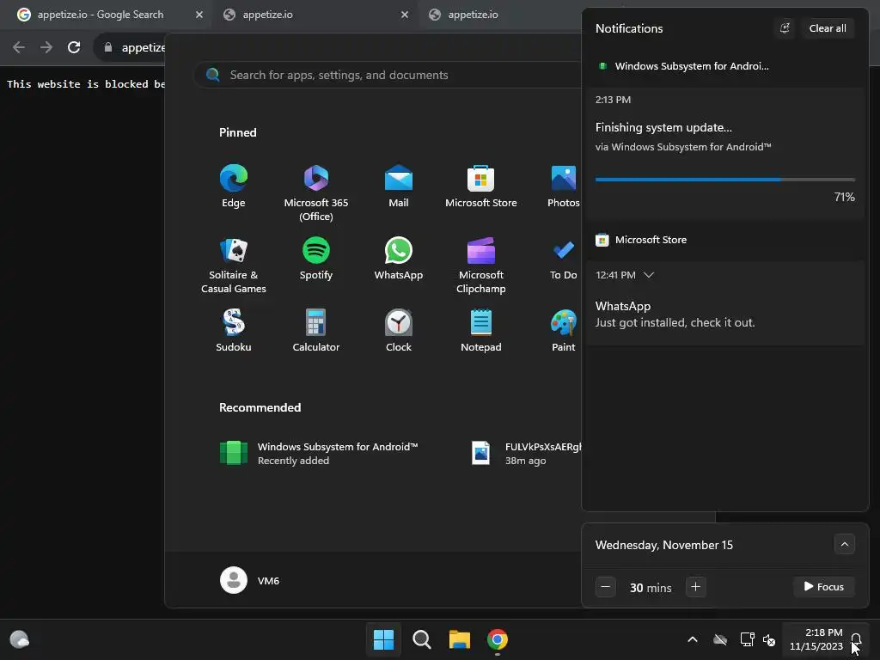
Task: Open Microsoft Clipchamp
Action: [481, 266]
